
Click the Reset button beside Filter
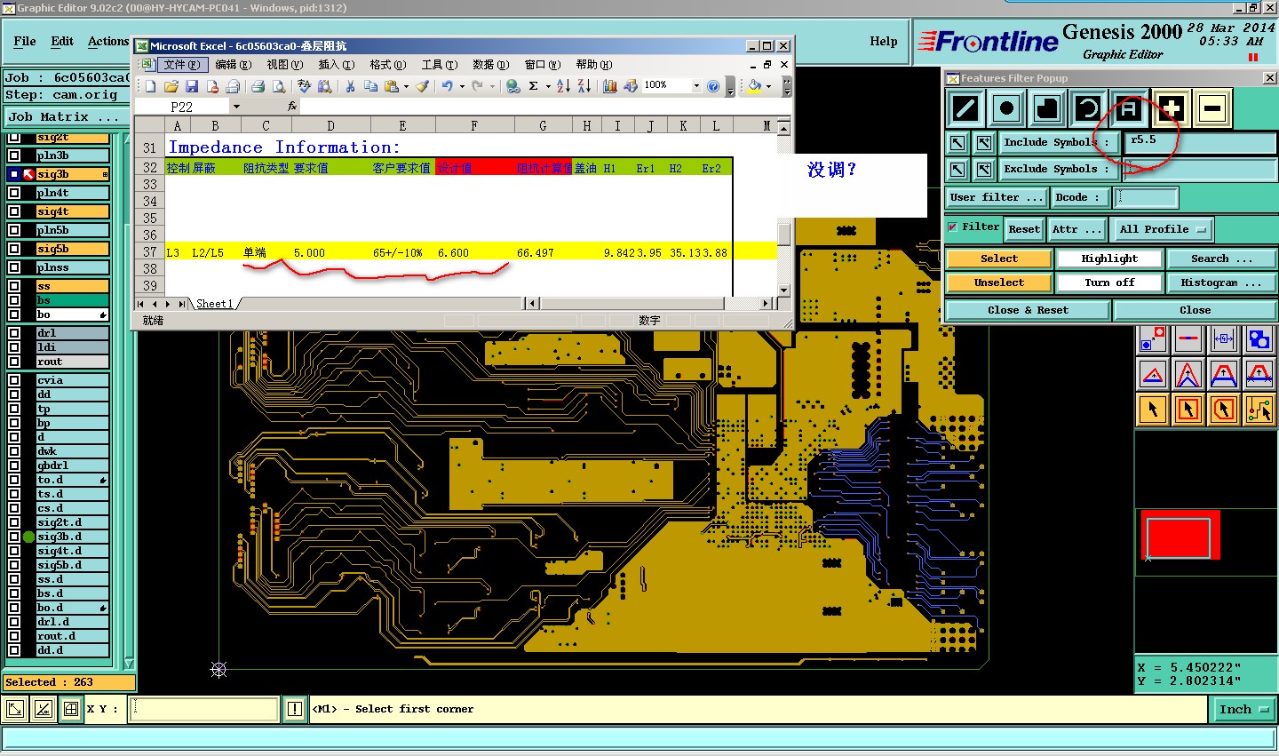[x=1024, y=229]
